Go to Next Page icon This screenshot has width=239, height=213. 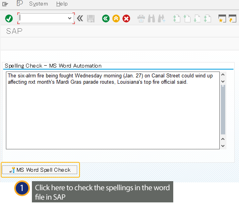tap(197, 18)
